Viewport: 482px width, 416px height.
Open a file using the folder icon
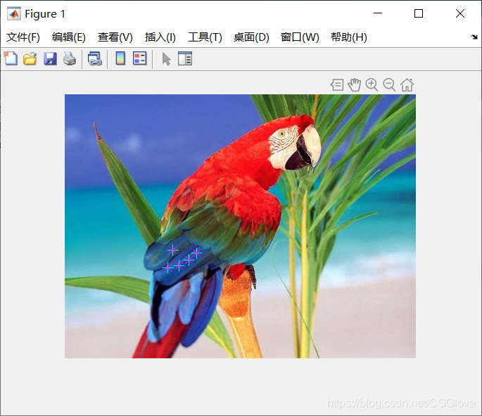[30, 58]
